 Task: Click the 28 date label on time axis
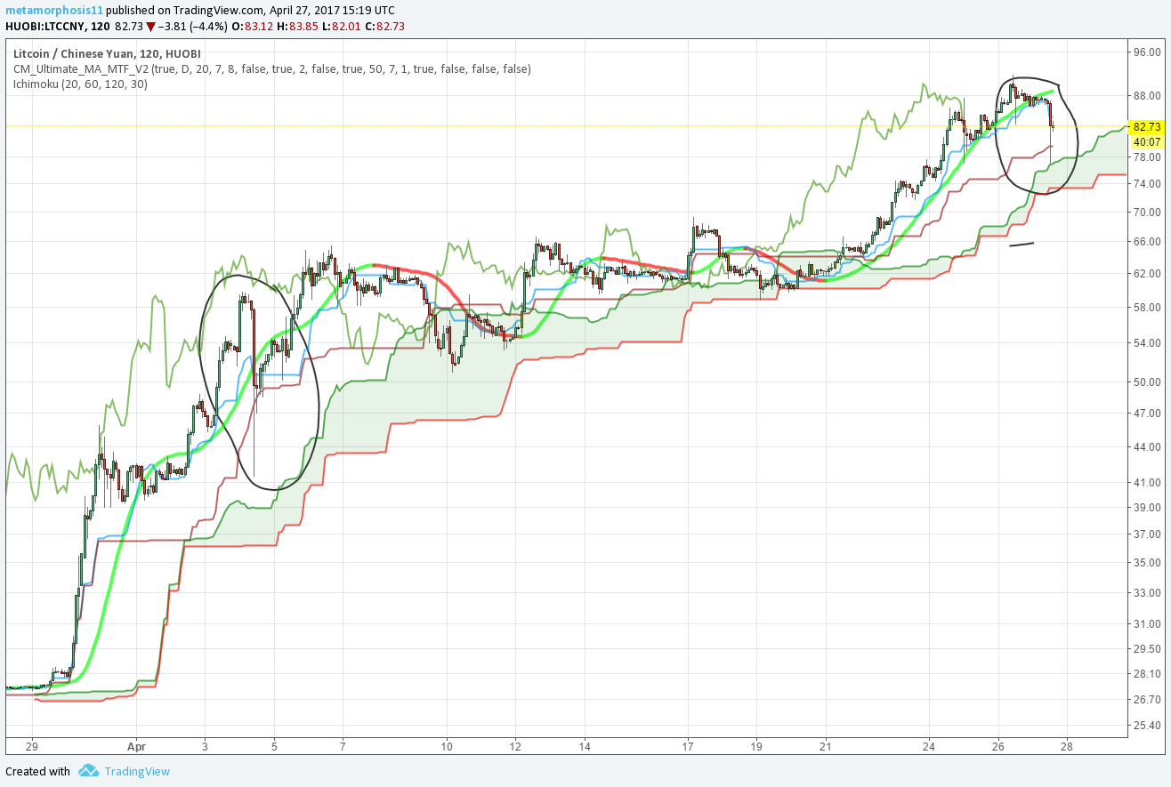[1067, 746]
